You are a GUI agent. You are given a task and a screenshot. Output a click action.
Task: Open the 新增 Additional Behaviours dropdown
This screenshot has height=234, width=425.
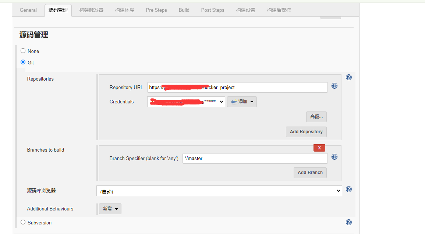pos(110,209)
